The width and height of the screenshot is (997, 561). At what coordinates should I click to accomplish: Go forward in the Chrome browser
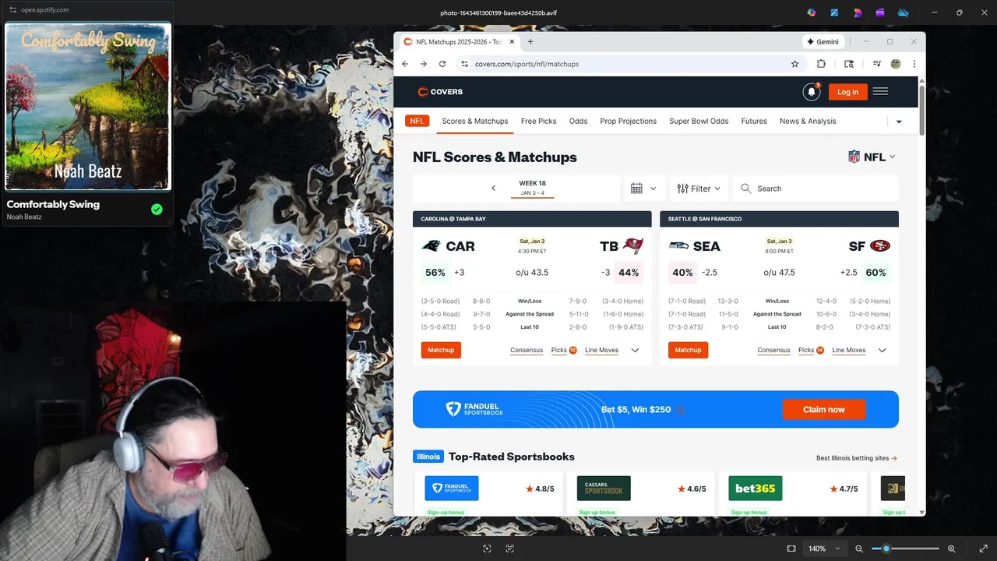(424, 64)
